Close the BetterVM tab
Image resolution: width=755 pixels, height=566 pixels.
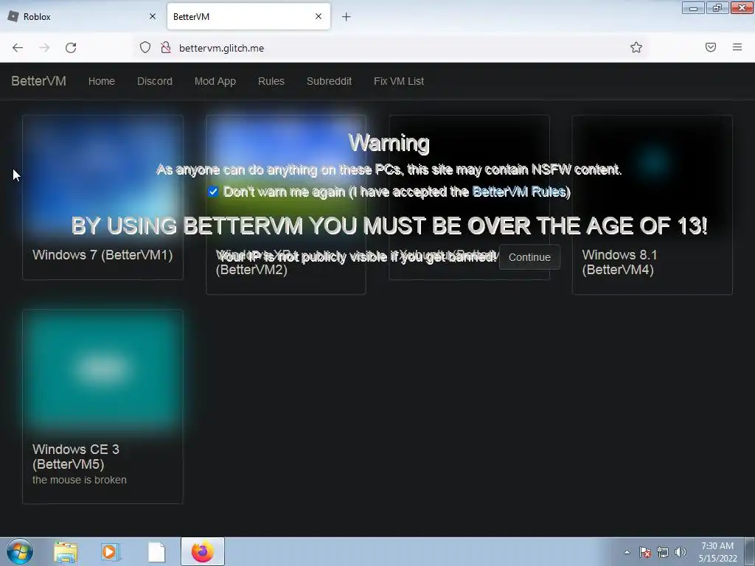[319, 16]
